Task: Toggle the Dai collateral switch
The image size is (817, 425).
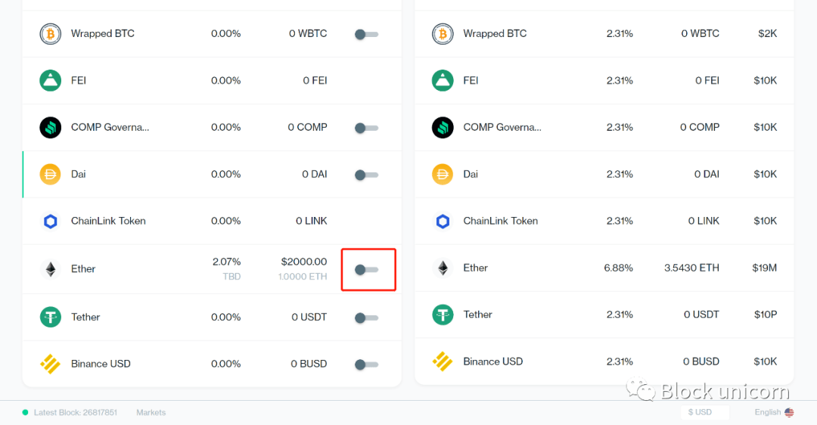Action: coord(366,175)
